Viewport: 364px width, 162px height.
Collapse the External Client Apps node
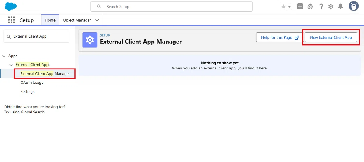coord(11,65)
